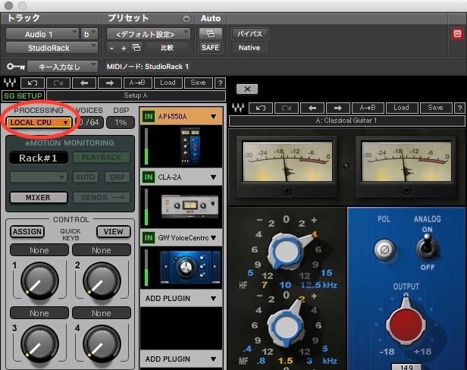Viewport: 467px width, 370px height.
Task: Open StudioRack help question mark
Action: tap(220, 83)
